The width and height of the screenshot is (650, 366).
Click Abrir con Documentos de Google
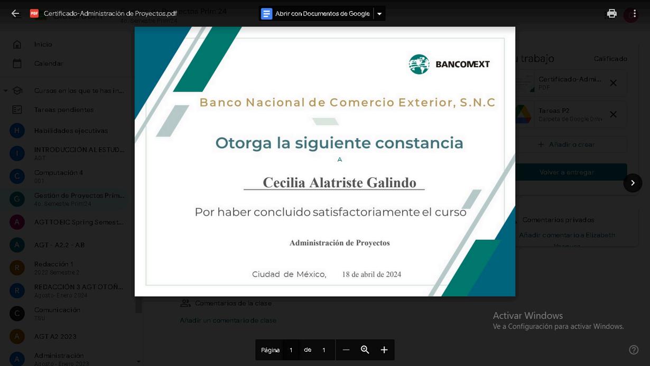click(x=316, y=14)
